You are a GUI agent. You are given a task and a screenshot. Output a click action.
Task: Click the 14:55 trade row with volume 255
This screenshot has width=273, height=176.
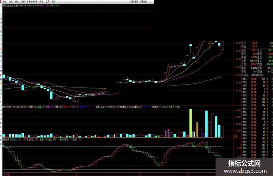[x=257, y=79]
